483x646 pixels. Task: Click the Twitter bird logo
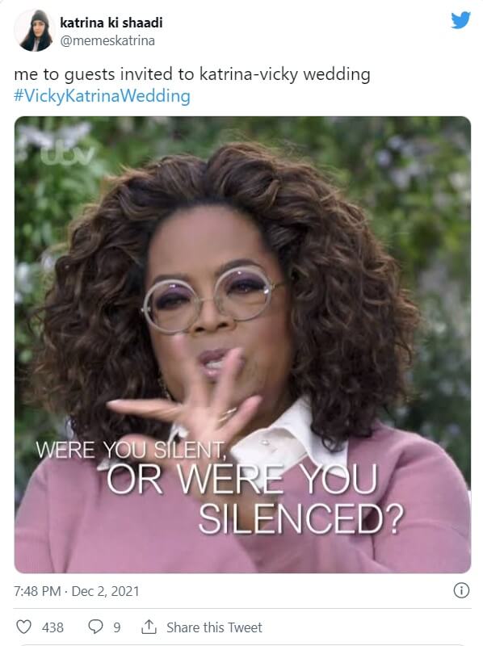[x=460, y=20]
